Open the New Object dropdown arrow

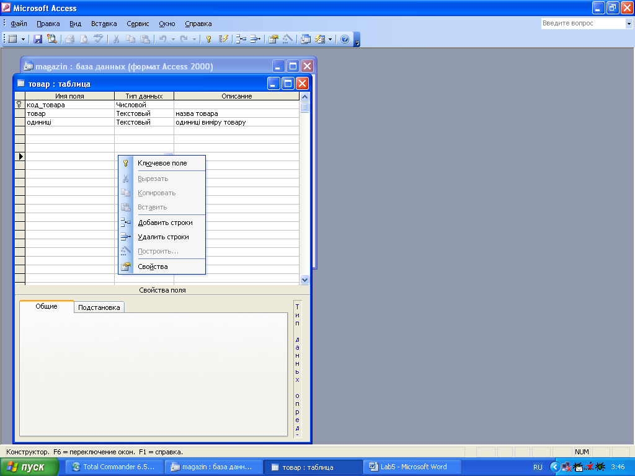point(330,39)
